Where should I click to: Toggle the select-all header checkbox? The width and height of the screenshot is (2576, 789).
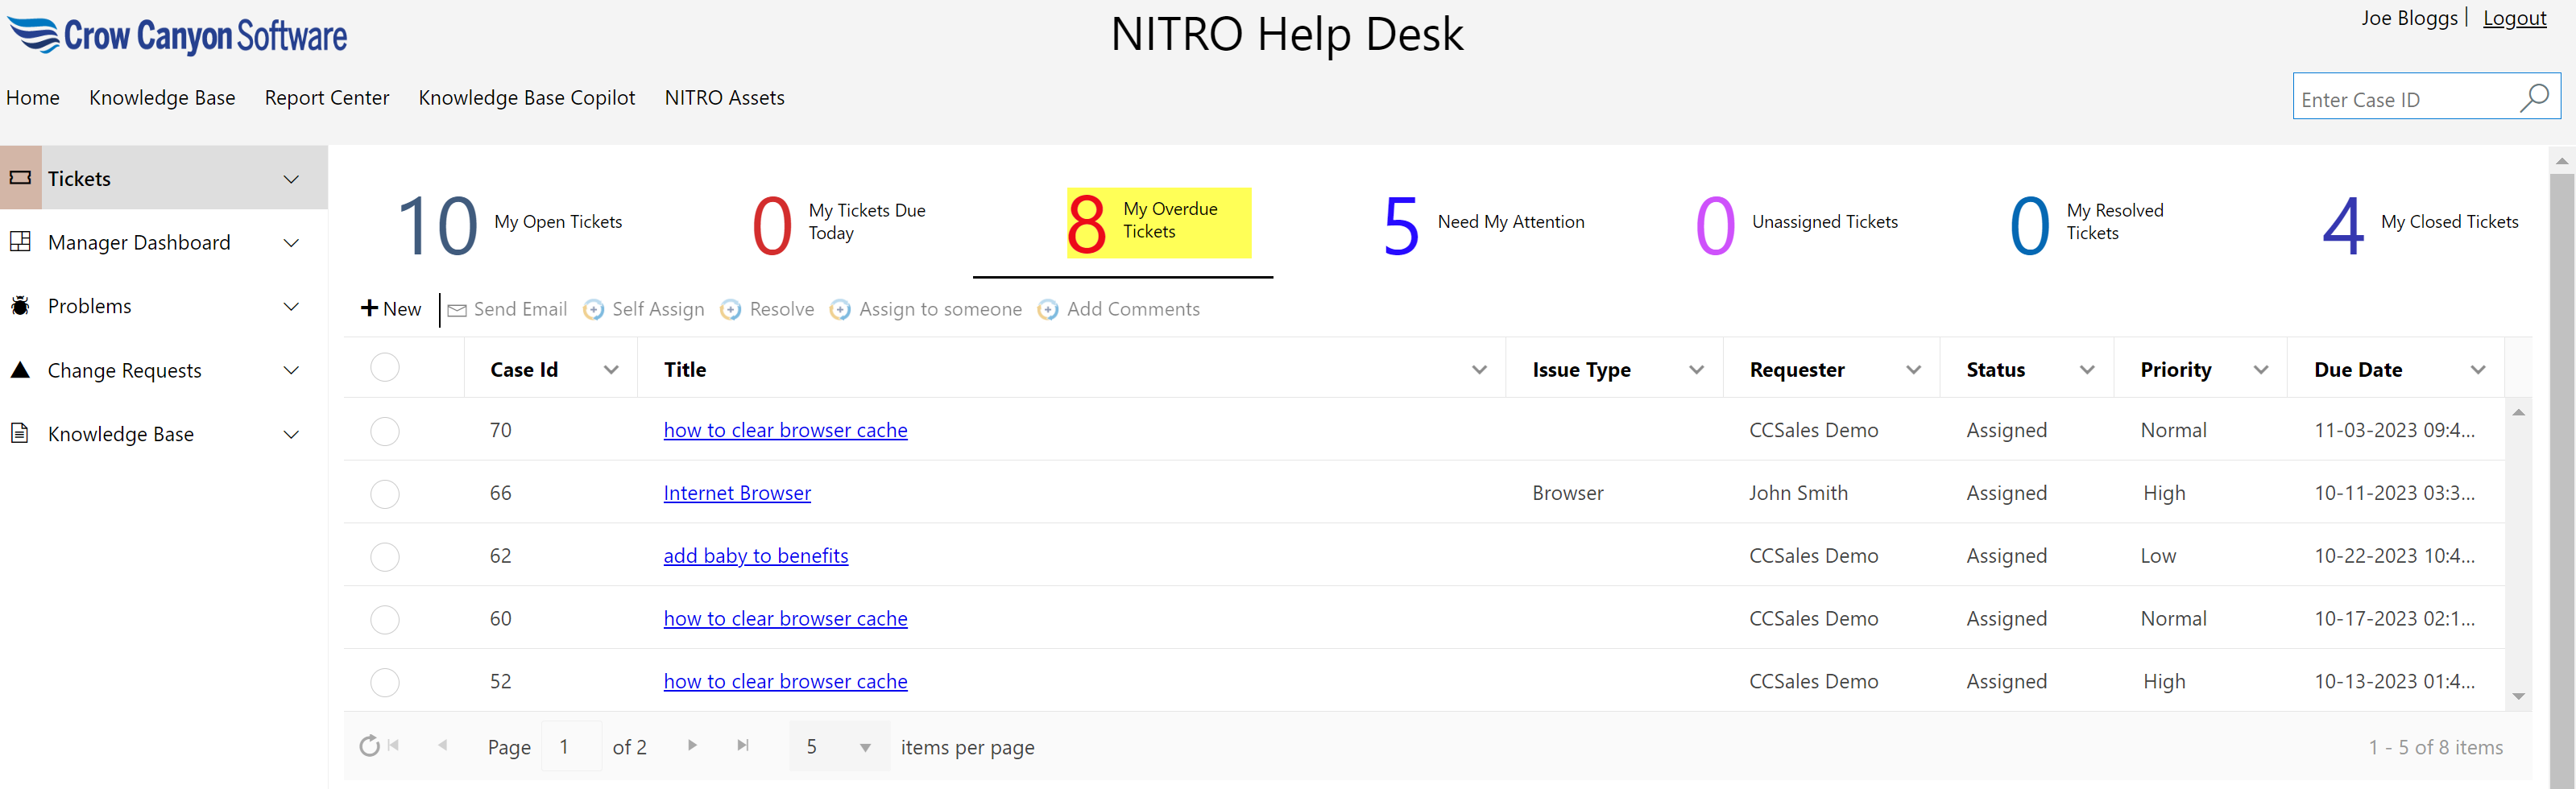(385, 368)
